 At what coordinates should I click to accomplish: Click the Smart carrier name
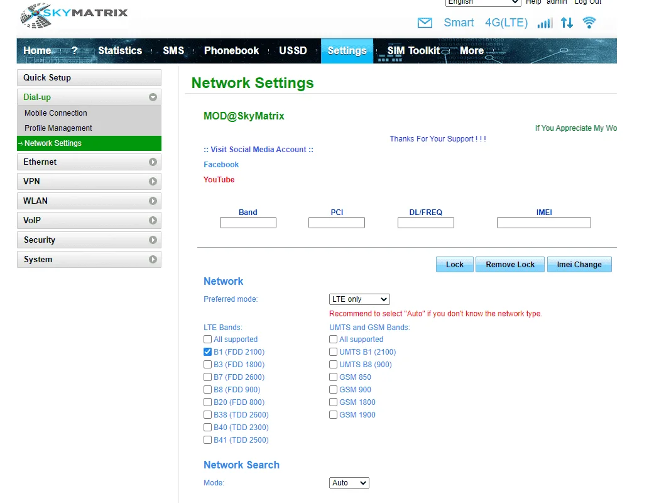point(459,23)
